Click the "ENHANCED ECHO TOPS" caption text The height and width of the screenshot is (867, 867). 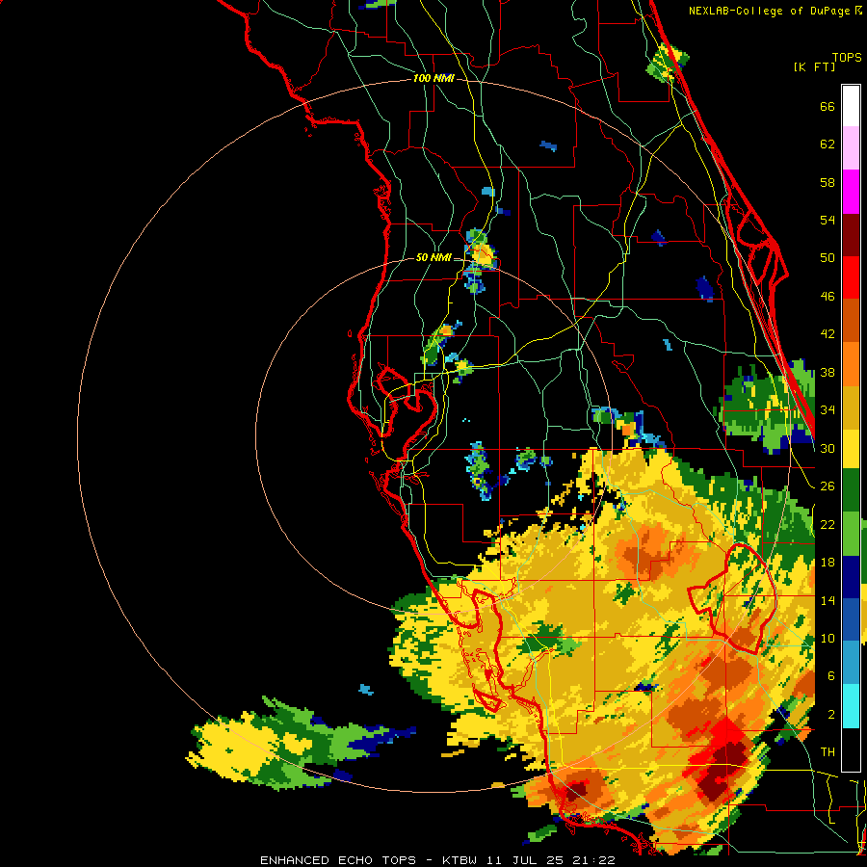(x=338, y=860)
